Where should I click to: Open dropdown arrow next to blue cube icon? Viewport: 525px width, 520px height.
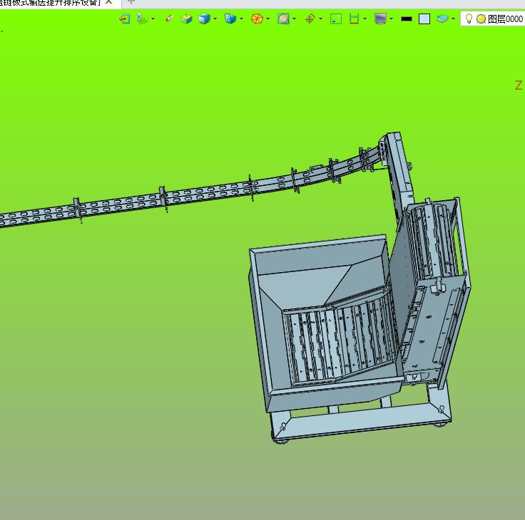pos(215,19)
